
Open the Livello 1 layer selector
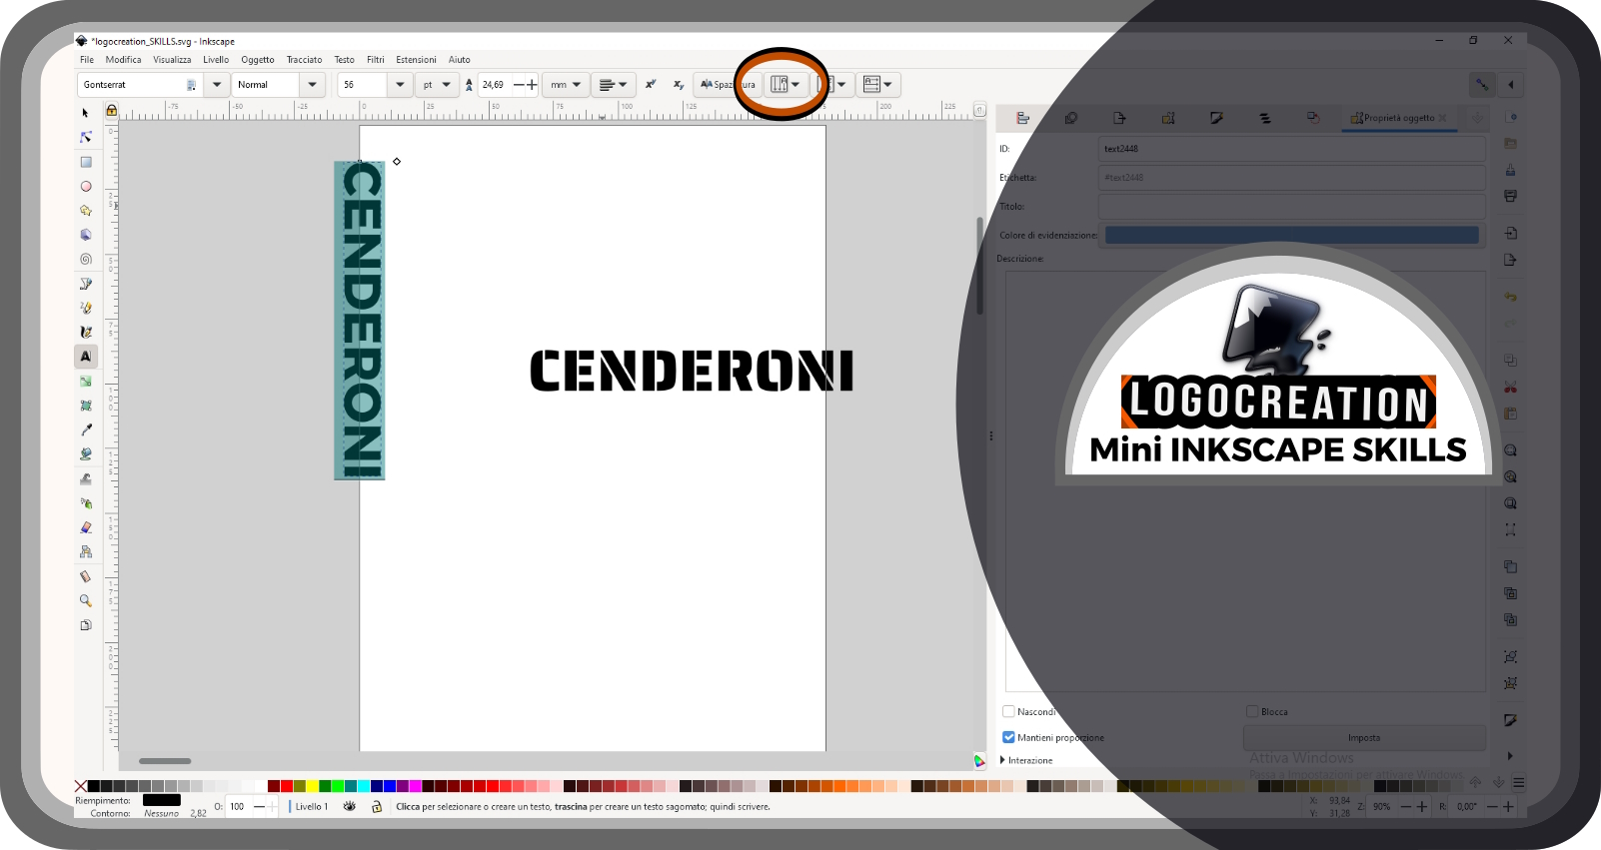pyautogui.click(x=312, y=806)
